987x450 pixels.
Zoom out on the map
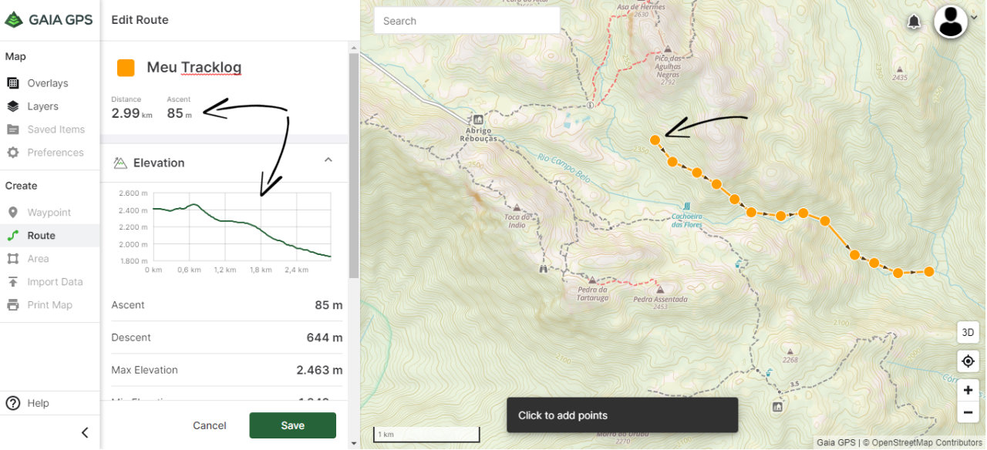968,412
